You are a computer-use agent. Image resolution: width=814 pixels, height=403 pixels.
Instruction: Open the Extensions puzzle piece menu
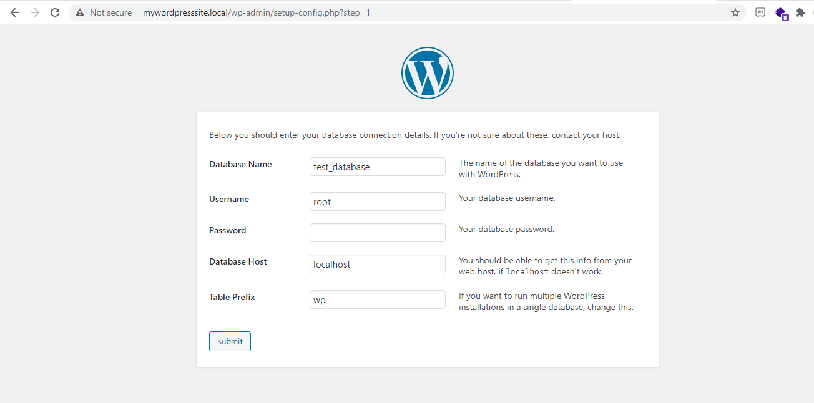(800, 12)
